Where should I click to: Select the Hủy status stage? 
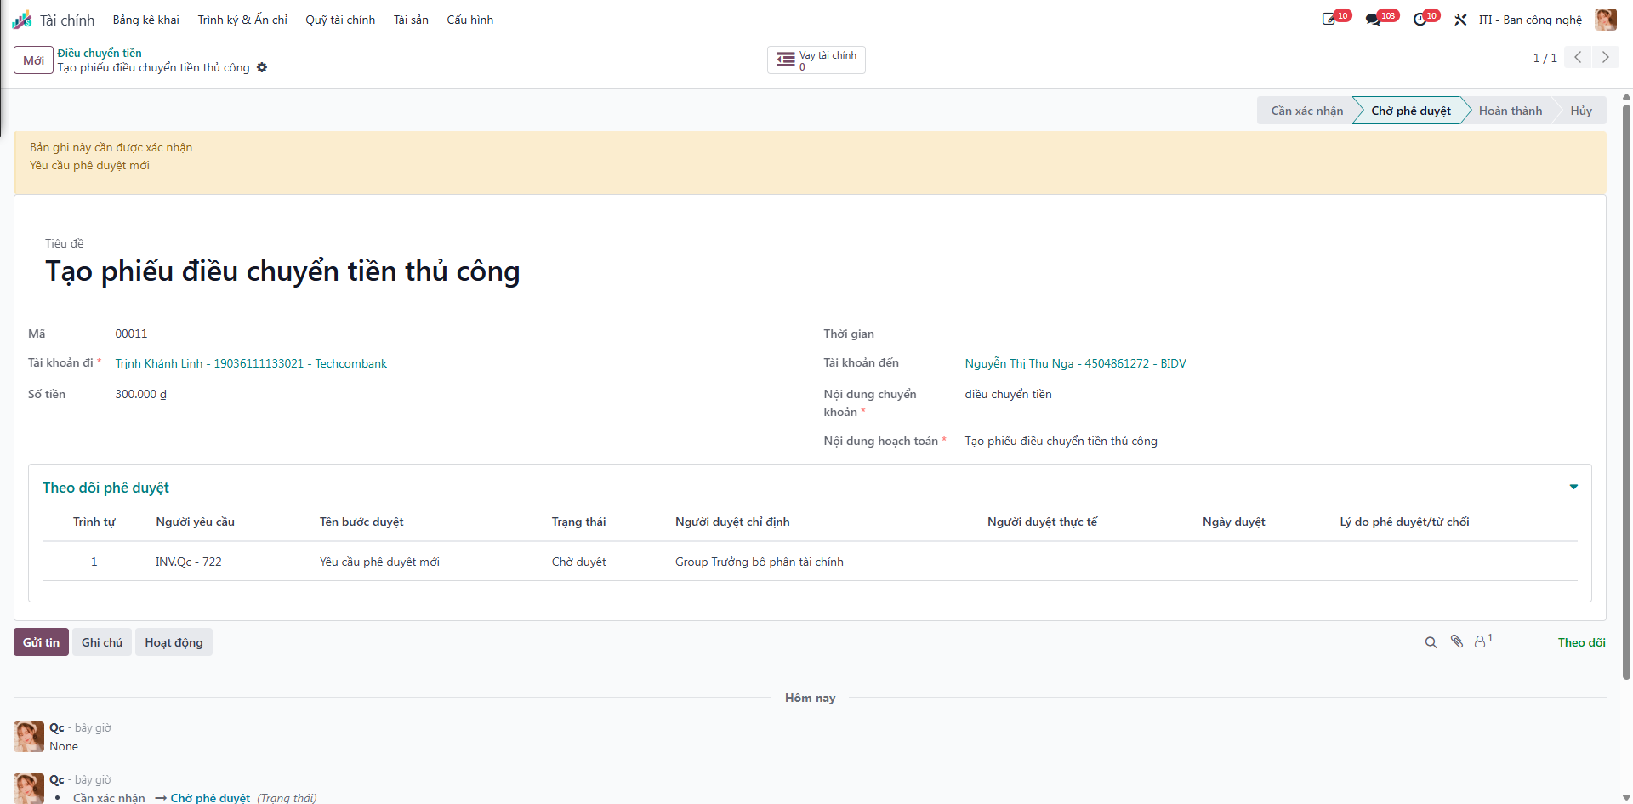1581,111
